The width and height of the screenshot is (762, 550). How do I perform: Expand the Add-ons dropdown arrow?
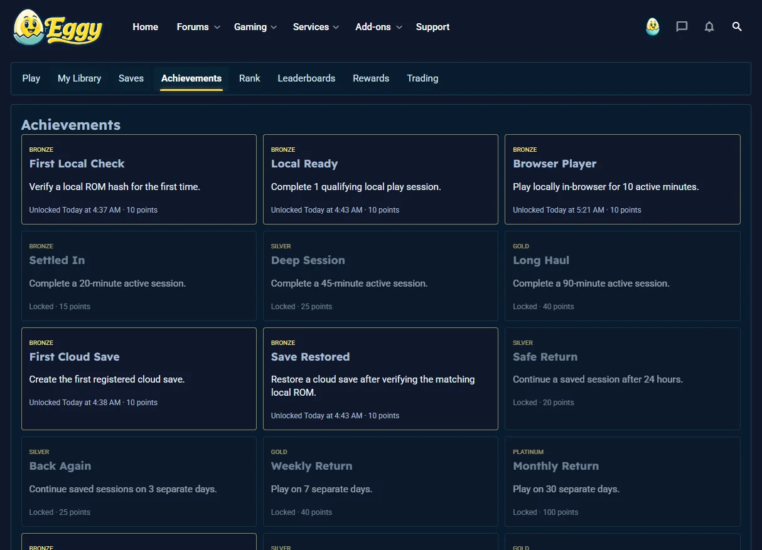click(x=400, y=28)
